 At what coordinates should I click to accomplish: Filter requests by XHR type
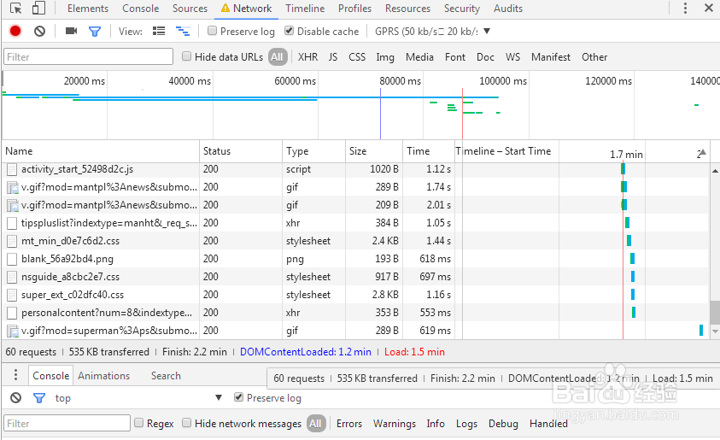click(x=307, y=57)
